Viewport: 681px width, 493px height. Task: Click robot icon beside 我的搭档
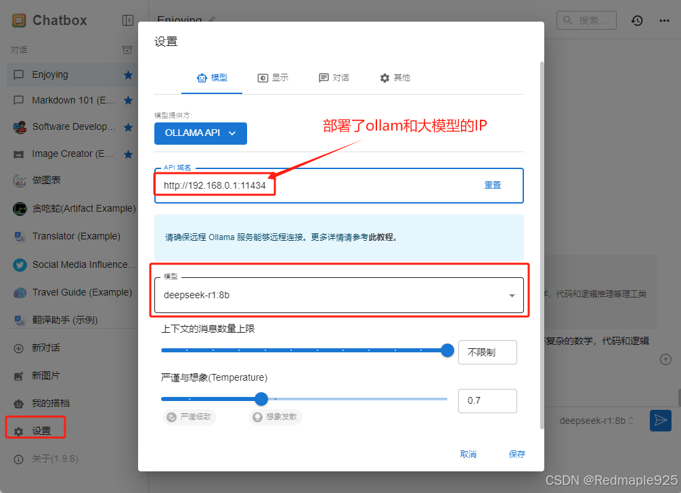19,404
